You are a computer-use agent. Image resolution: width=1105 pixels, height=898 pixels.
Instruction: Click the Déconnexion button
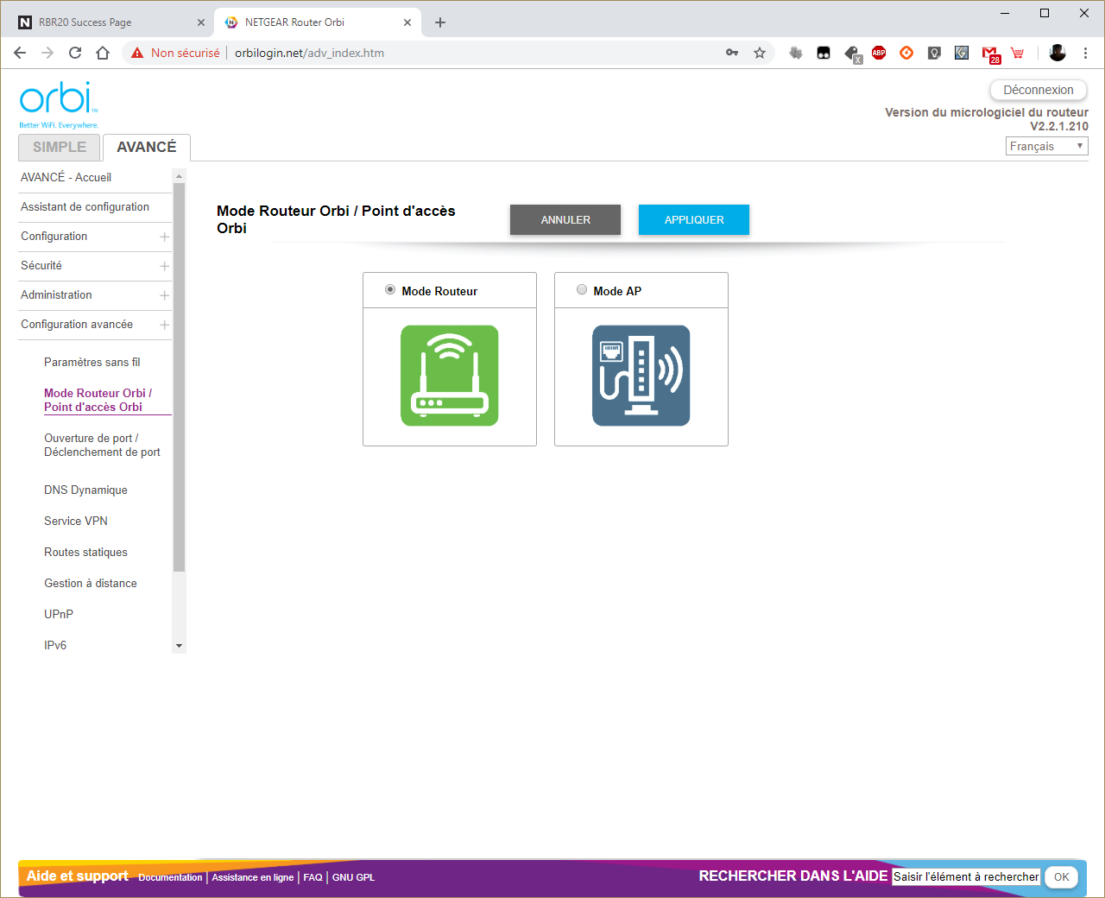pyautogui.click(x=1039, y=90)
